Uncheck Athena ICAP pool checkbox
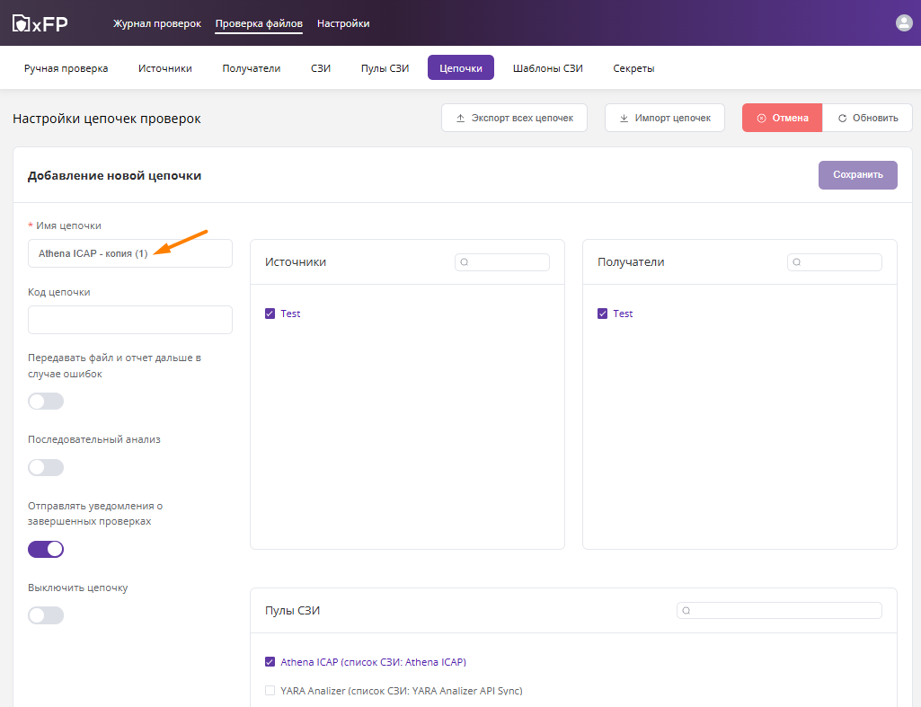 click(270, 662)
